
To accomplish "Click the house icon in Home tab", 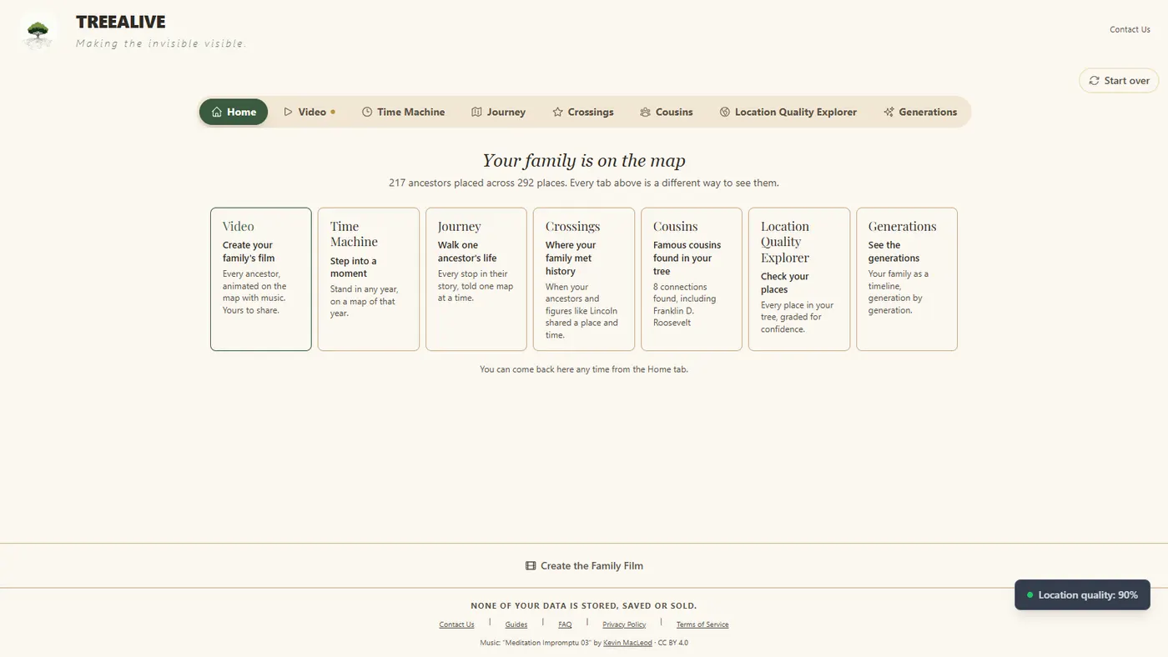I will [217, 112].
